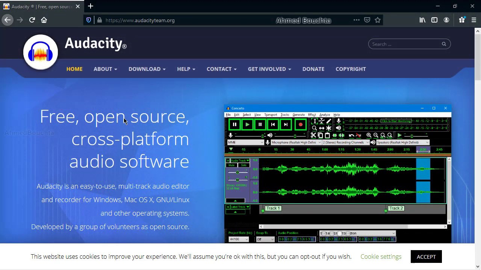This screenshot has height=270, width=481.
Task: Open Cookie settings link
Action: click(381, 256)
